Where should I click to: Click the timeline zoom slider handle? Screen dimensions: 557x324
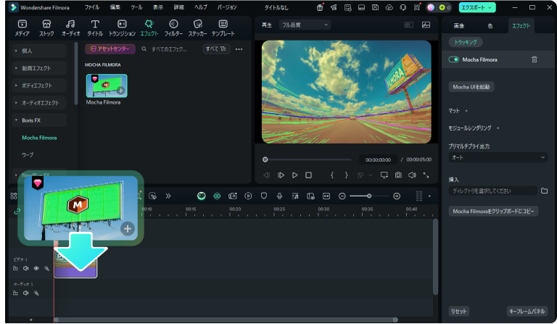(x=369, y=196)
